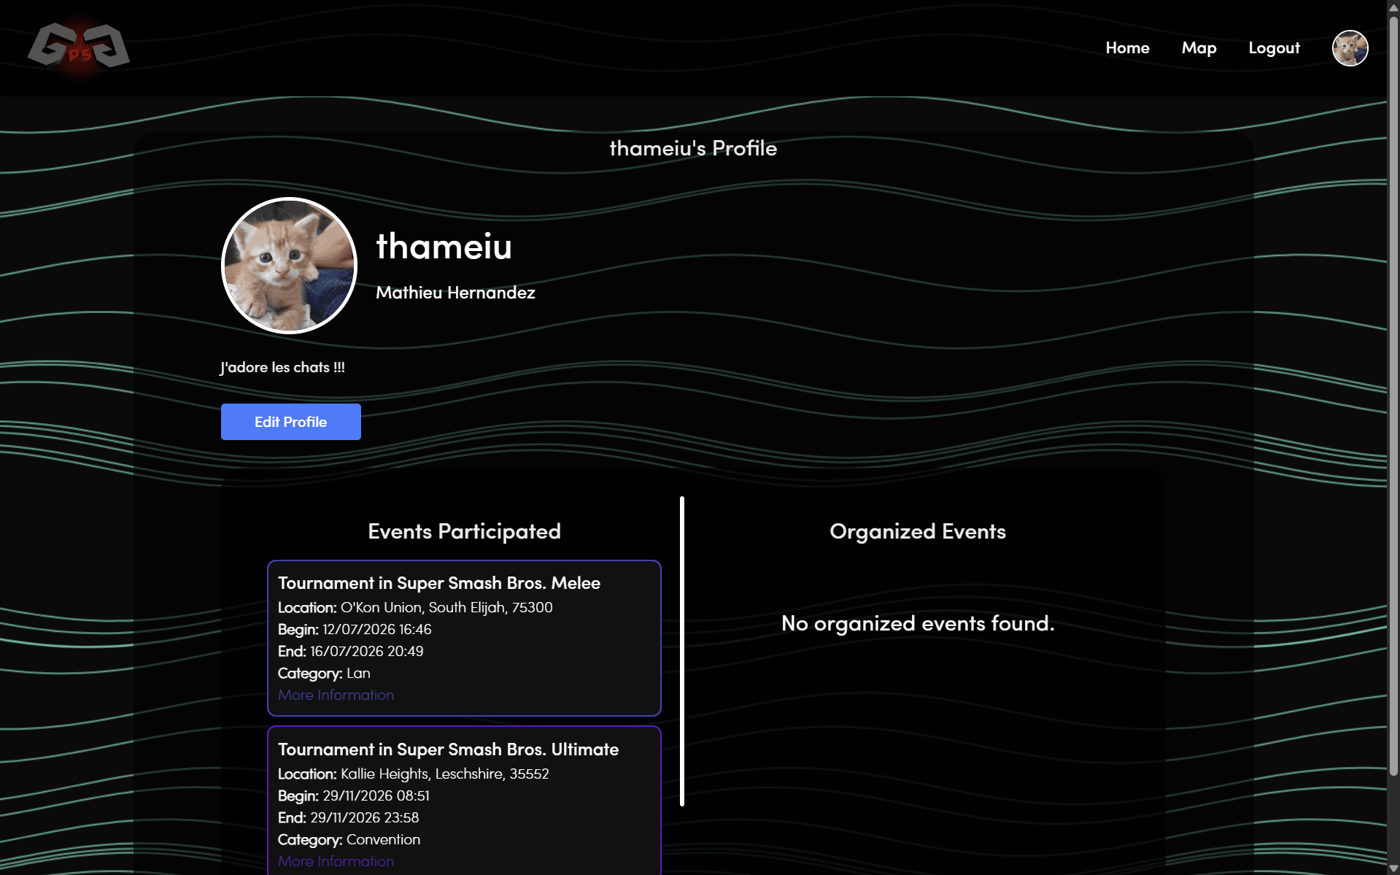This screenshot has width=1400, height=875.
Task: Click the "J'adore les chats" bio text
Action: (x=282, y=368)
